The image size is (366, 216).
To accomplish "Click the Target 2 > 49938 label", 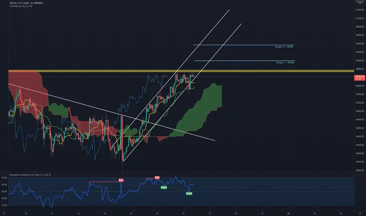I will tap(284, 47).
